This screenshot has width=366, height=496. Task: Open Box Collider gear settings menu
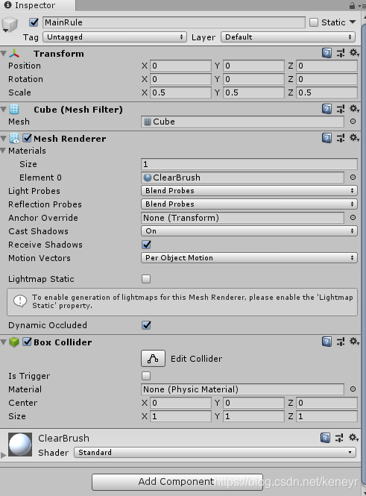[x=354, y=342]
